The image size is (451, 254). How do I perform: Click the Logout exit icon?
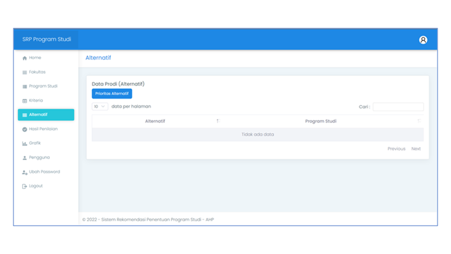pos(25,186)
